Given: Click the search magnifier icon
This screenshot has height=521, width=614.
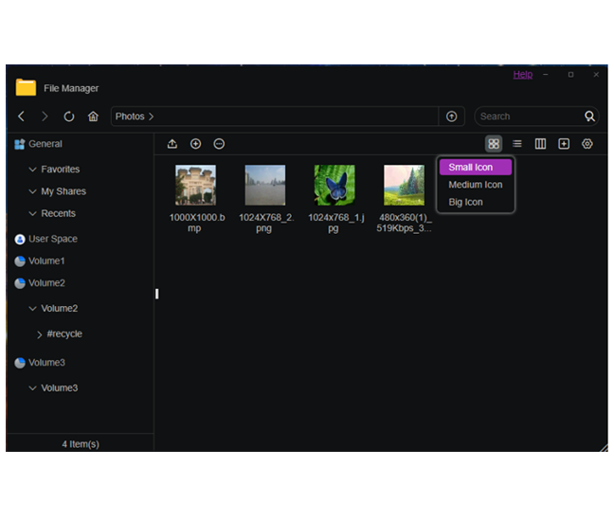Looking at the screenshot, I should 589,117.
